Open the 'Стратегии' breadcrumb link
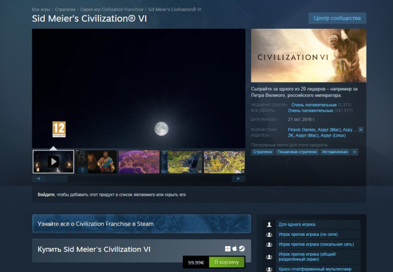This screenshot has height=272, width=393. 65,10
